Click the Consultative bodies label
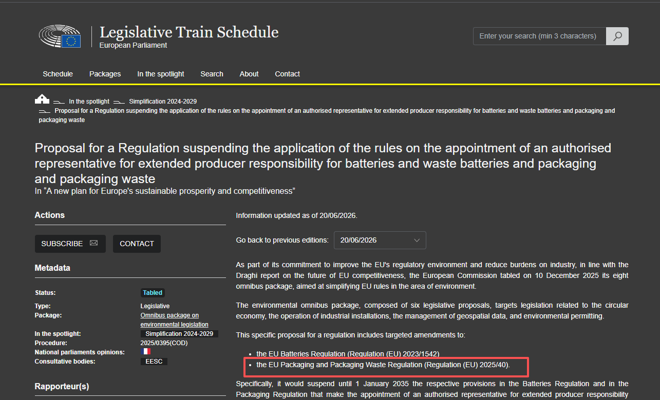The height and width of the screenshot is (400, 660). coord(65,362)
